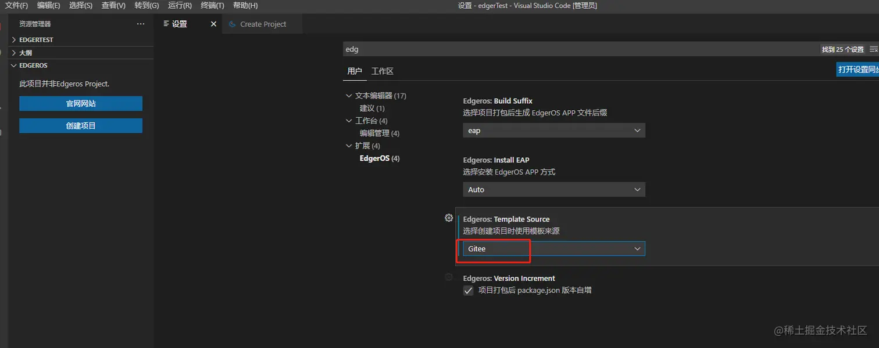Image resolution: width=879 pixels, height=348 pixels.
Task: Select the 用户 settings scope tab
Action: click(355, 71)
